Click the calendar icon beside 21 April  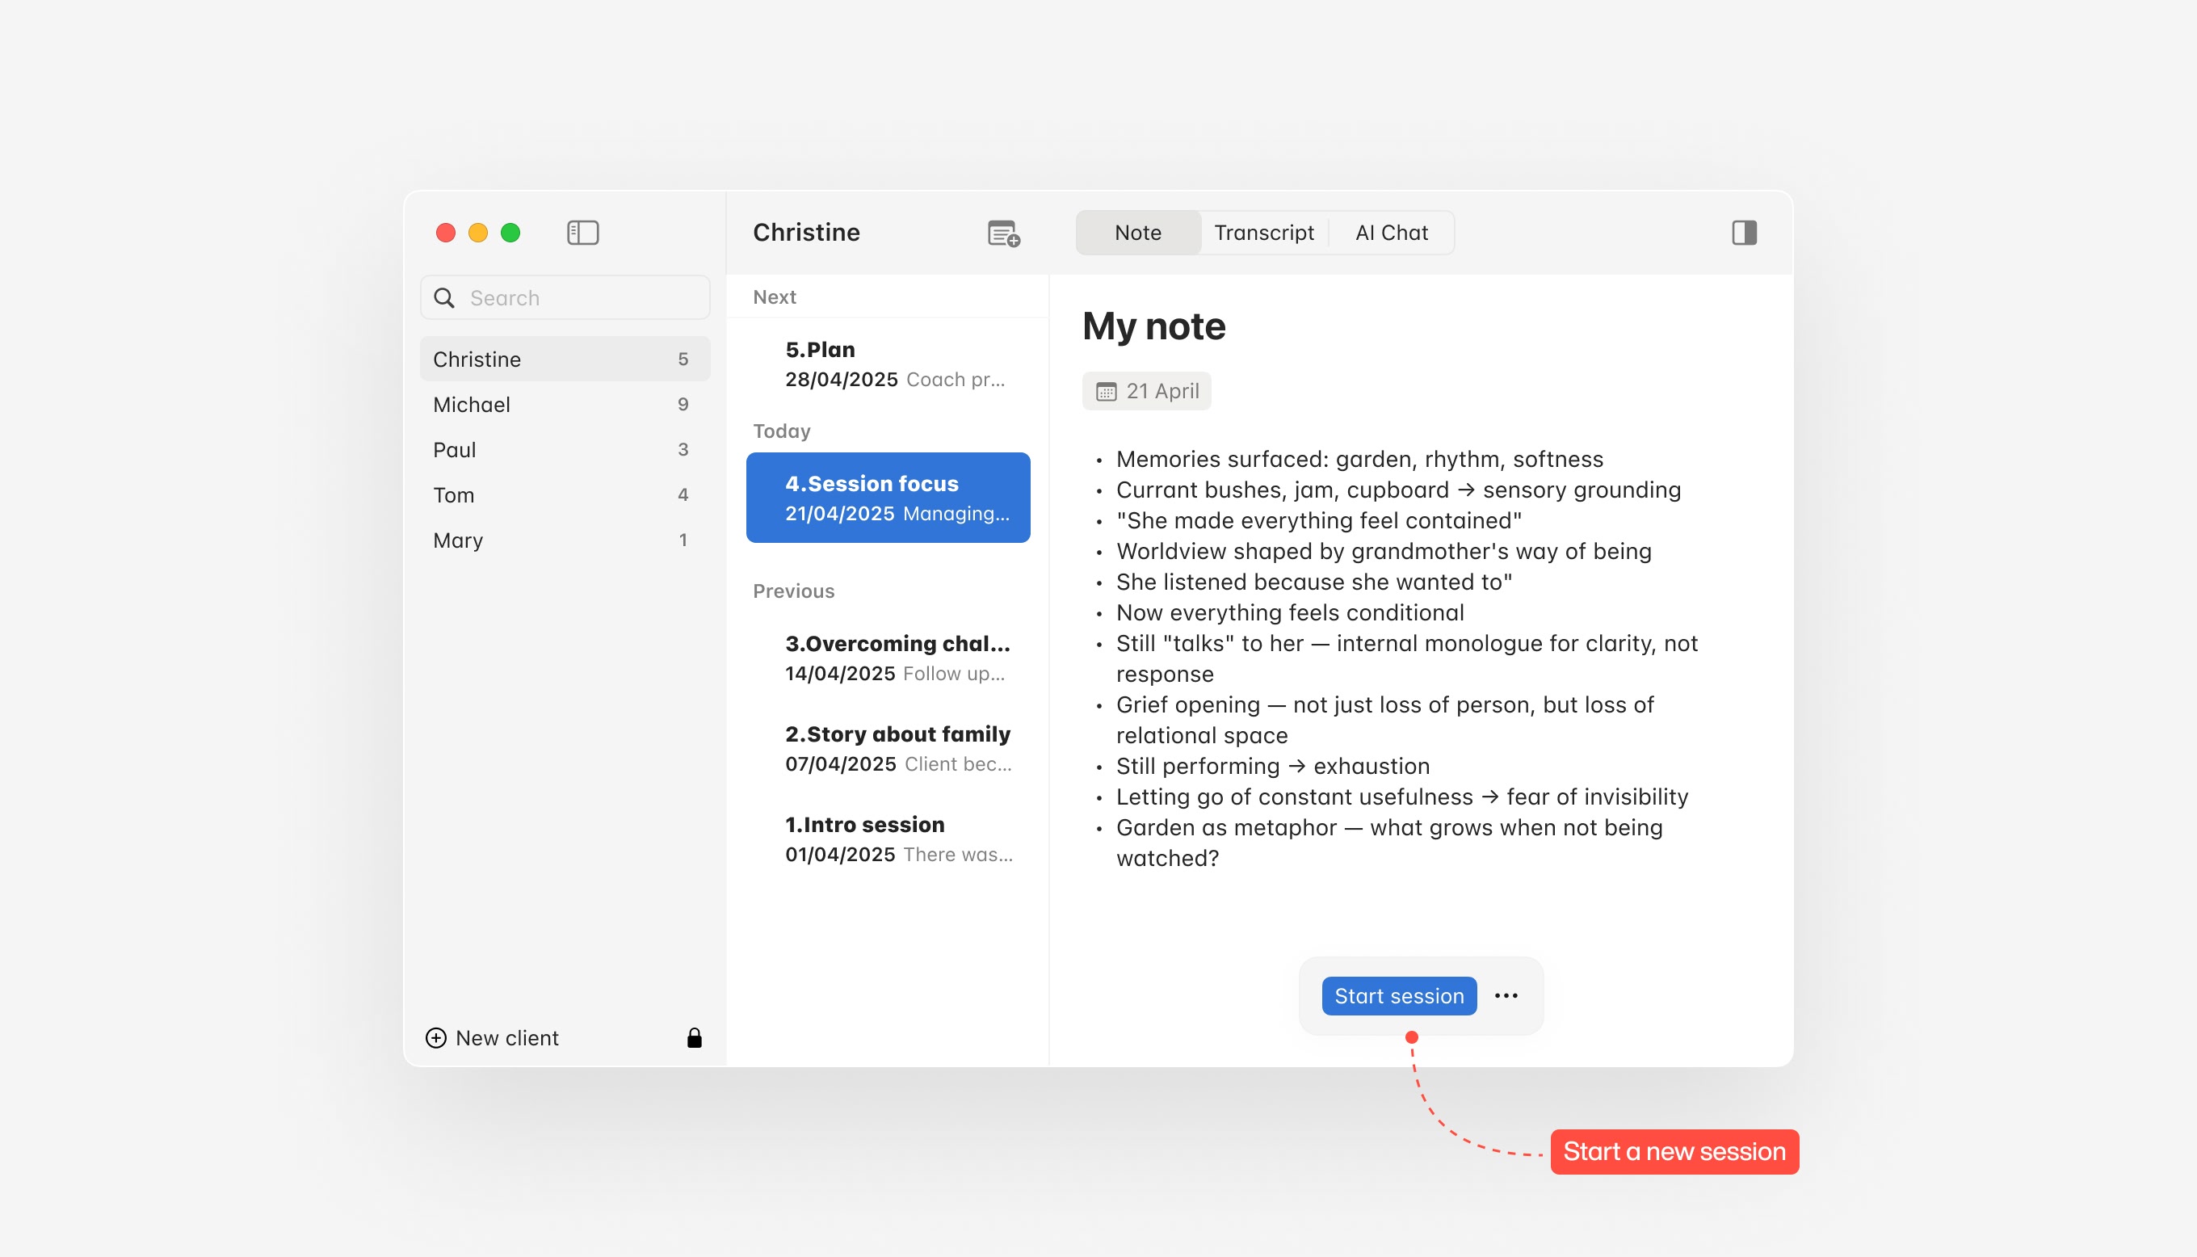[x=1106, y=391]
